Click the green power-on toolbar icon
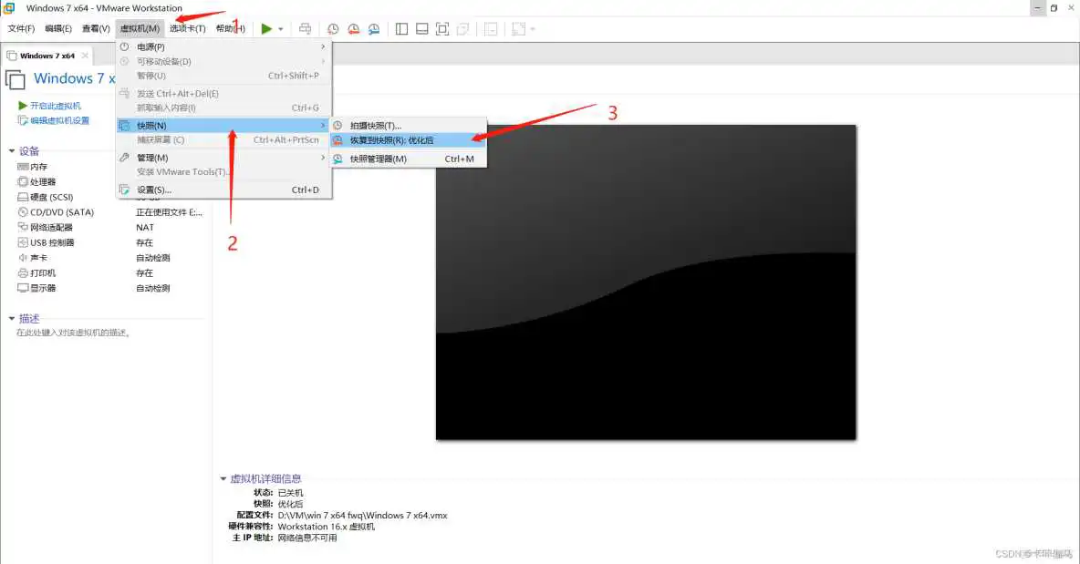The image size is (1080, 564). click(266, 28)
